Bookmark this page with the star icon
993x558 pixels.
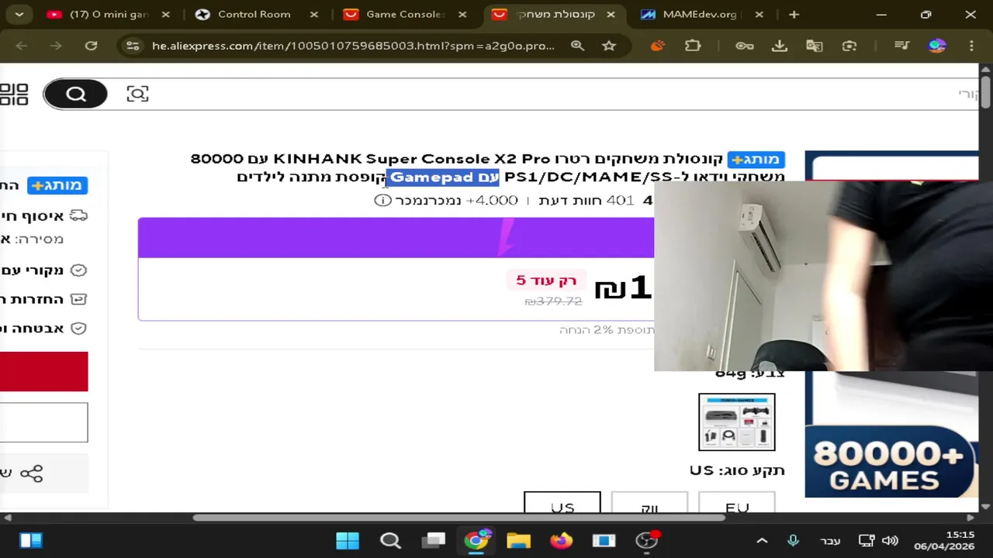point(609,46)
